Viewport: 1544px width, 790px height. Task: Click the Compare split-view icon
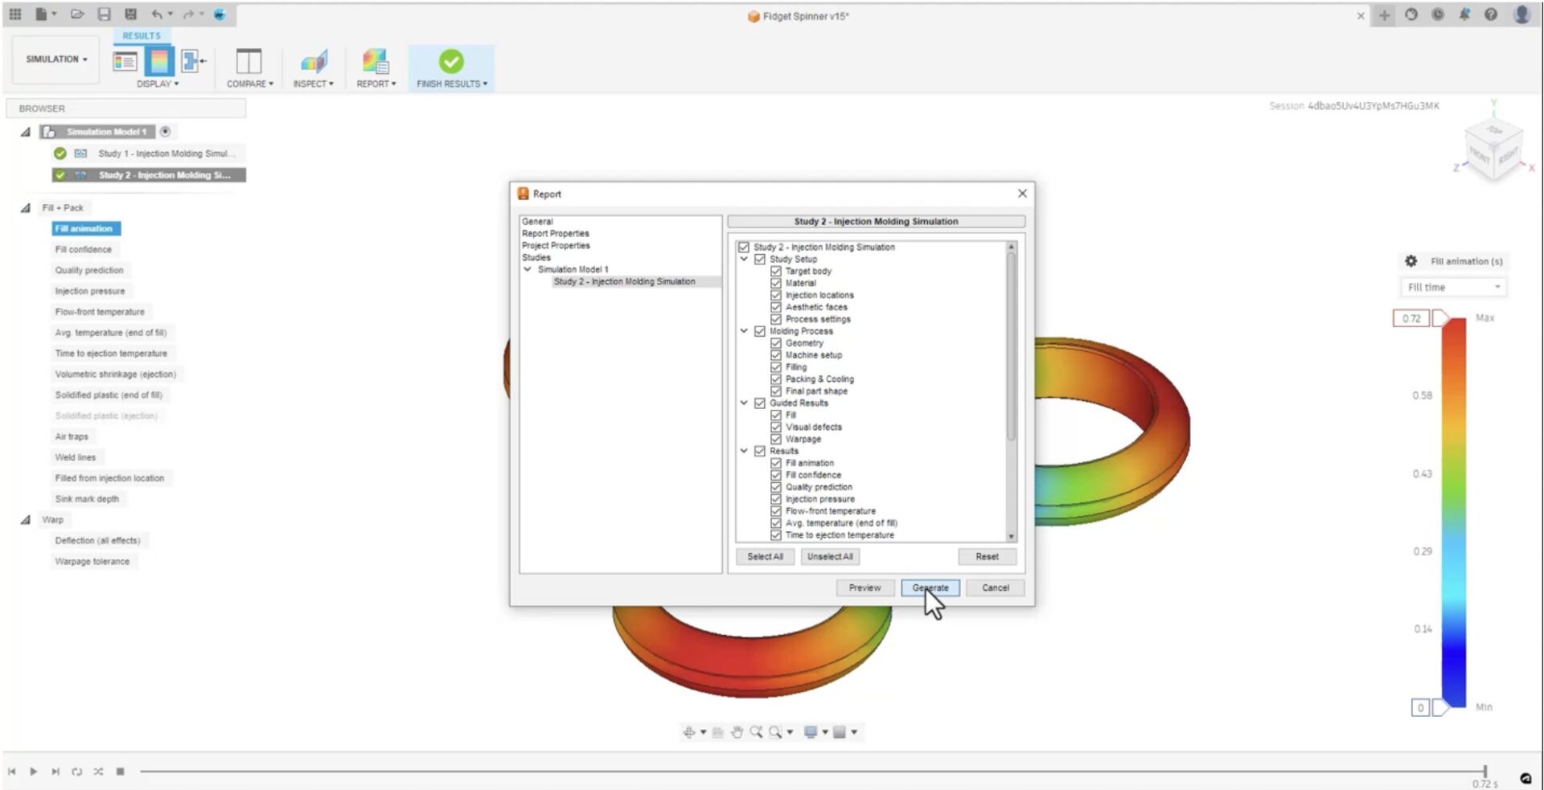point(248,61)
